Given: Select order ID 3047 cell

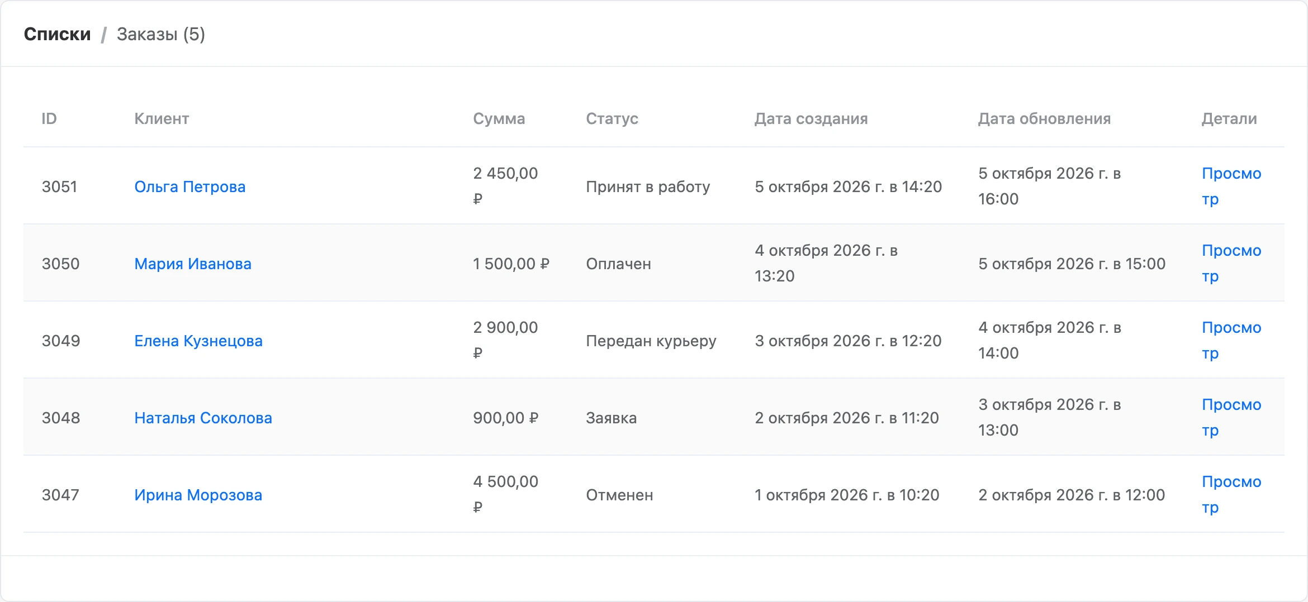Looking at the screenshot, I should [x=60, y=495].
